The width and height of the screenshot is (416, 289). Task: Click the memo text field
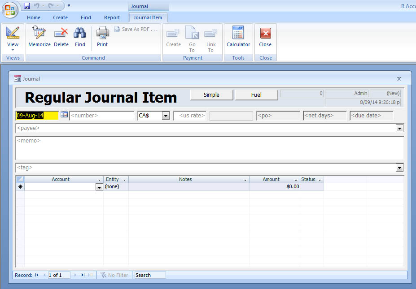209,148
